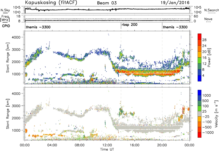
Task: Click the 'Power [dB]' colorbar title
Action: 209,58
